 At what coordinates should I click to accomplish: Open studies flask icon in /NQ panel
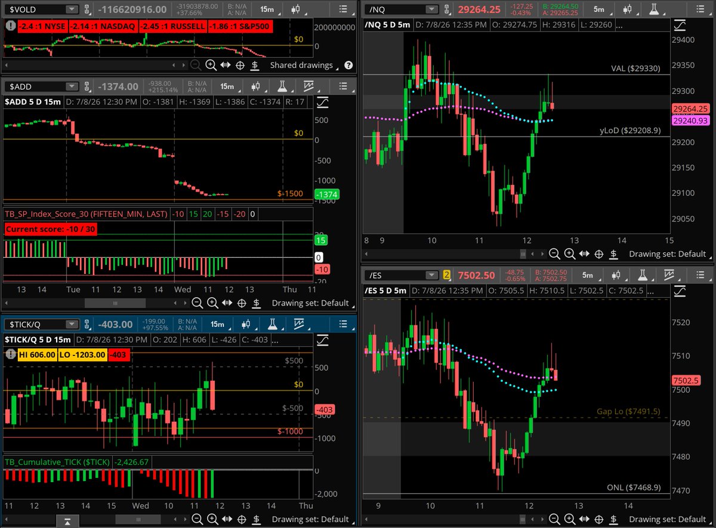pyautogui.click(x=655, y=10)
